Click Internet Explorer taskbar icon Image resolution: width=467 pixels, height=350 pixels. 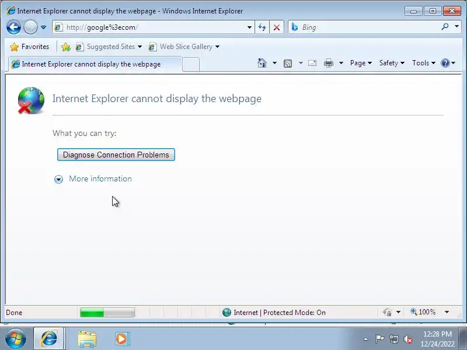point(49,339)
